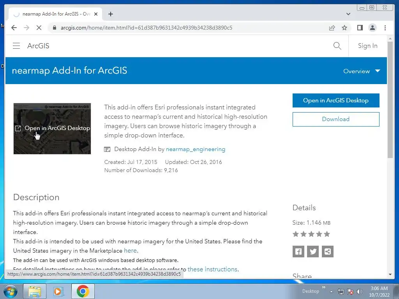Viewport: 399px width, 299px height.
Task: Click the Action Center flag icon
Action: pyautogui.click(x=350, y=292)
